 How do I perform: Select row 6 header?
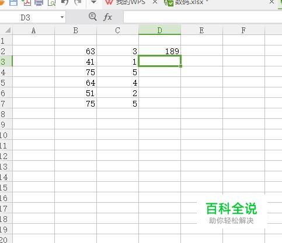point(6,93)
